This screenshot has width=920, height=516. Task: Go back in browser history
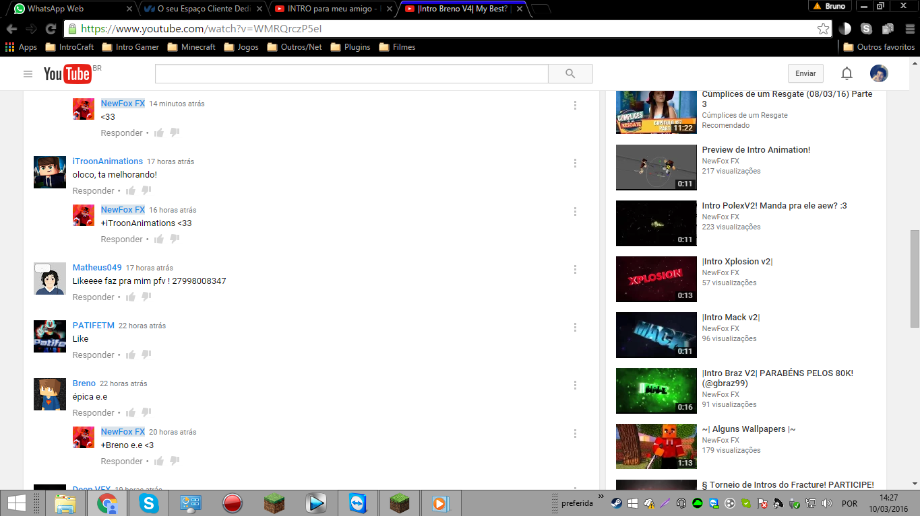[x=11, y=29]
